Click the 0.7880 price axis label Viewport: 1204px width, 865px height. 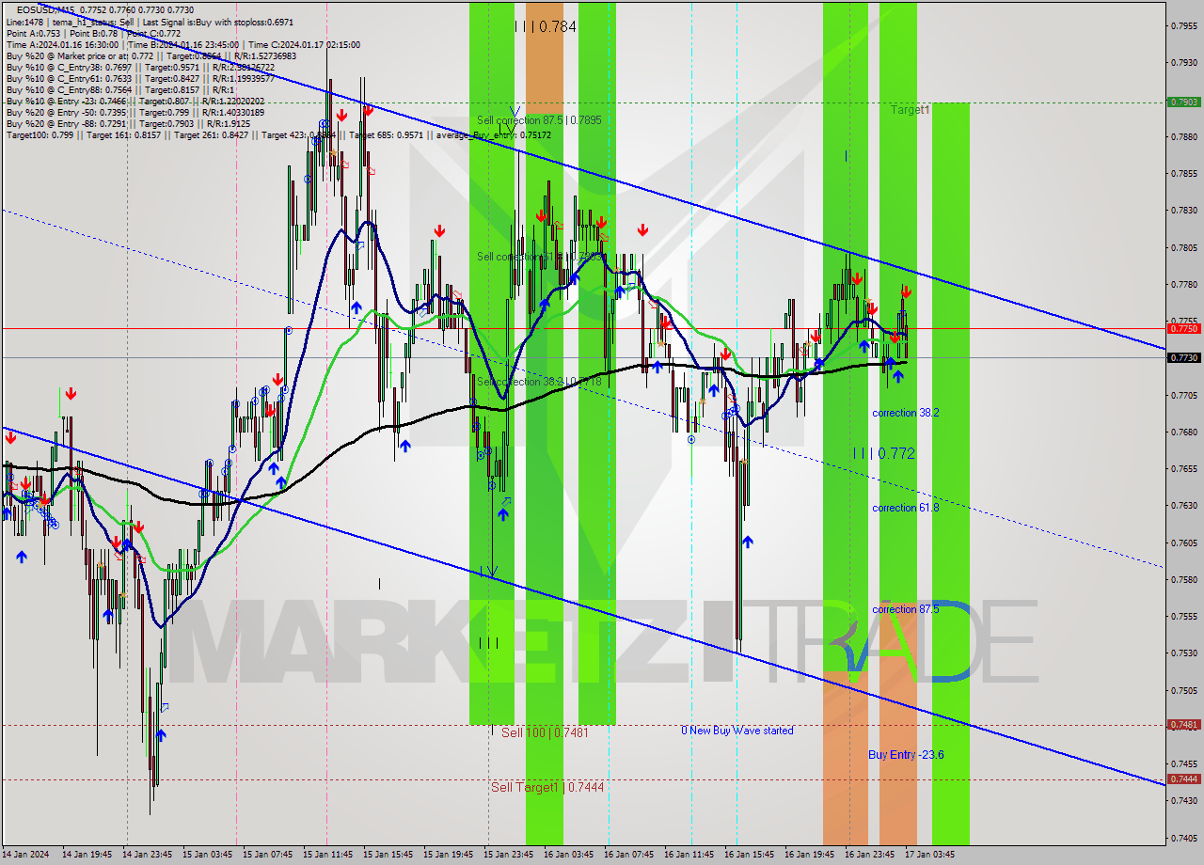click(1183, 136)
